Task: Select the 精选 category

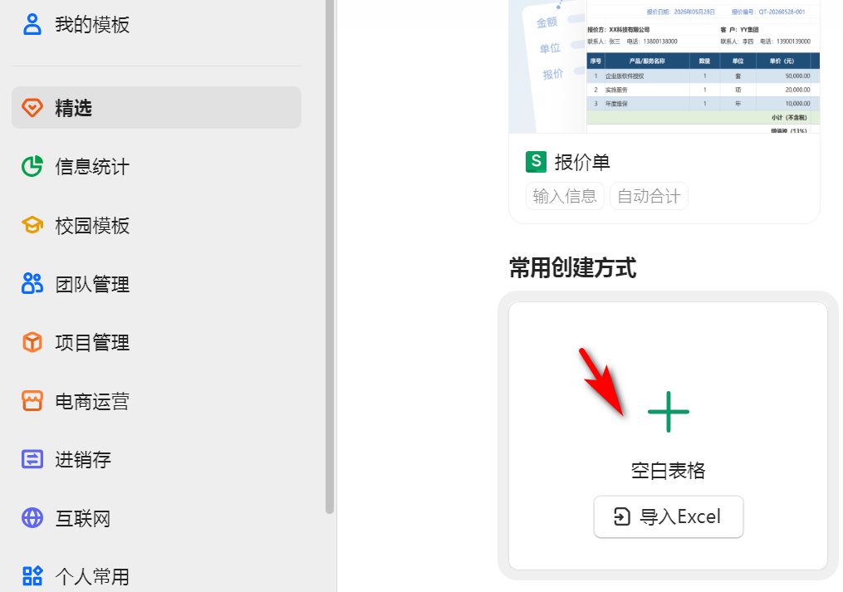Action: tap(156, 108)
